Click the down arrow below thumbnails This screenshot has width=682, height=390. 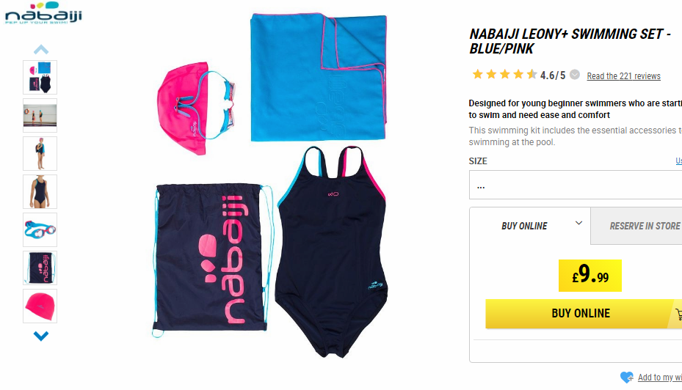[x=41, y=336]
